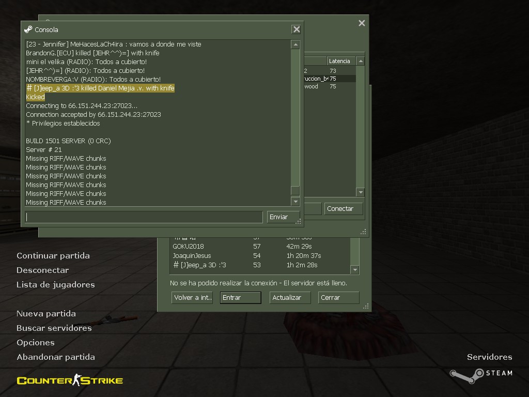Viewport: 529px width, 397px height.
Task: Select player JoaquinJesus in list
Action: (260, 255)
